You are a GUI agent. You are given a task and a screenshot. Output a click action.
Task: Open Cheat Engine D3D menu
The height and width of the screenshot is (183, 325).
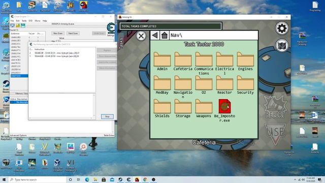pos(30,21)
